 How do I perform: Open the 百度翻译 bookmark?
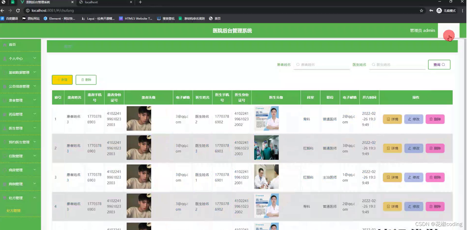(9, 18)
